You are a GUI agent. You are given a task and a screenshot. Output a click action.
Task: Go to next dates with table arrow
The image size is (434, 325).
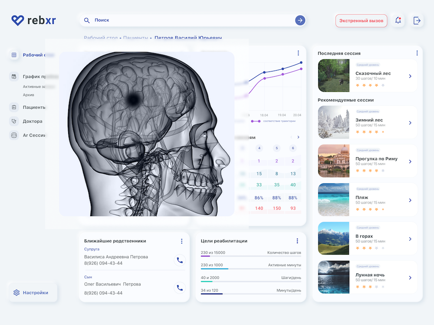tap(298, 137)
